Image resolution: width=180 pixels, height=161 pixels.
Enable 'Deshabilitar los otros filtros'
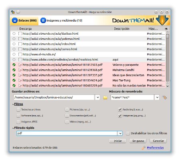pos(128,133)
